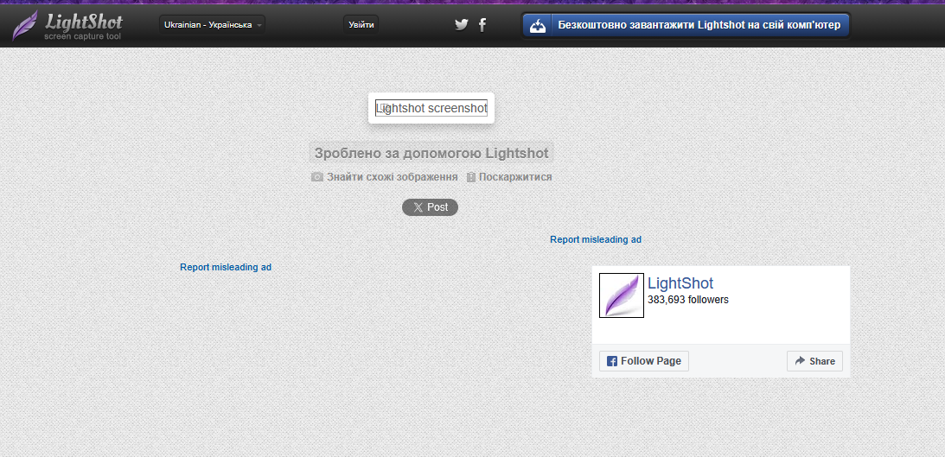Click the Follow Page Facebook button

coord(644,361)
